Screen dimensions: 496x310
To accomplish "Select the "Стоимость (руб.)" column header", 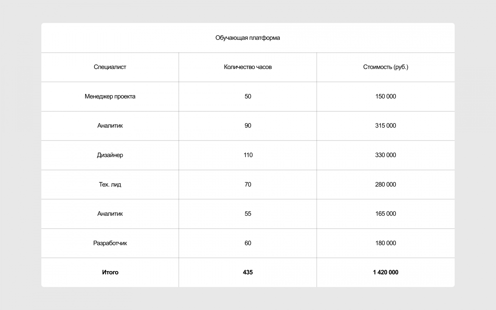I will coord(386,67).
